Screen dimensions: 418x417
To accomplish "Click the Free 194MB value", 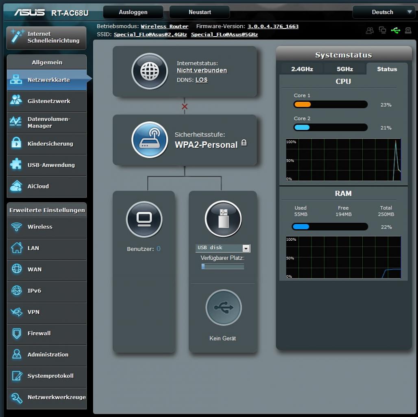I will tap(343, 214).
